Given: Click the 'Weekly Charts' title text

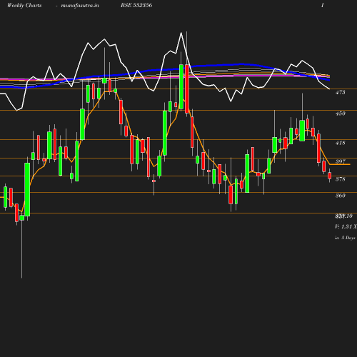Looking at the screenshot, I should [x=24, y=5].
